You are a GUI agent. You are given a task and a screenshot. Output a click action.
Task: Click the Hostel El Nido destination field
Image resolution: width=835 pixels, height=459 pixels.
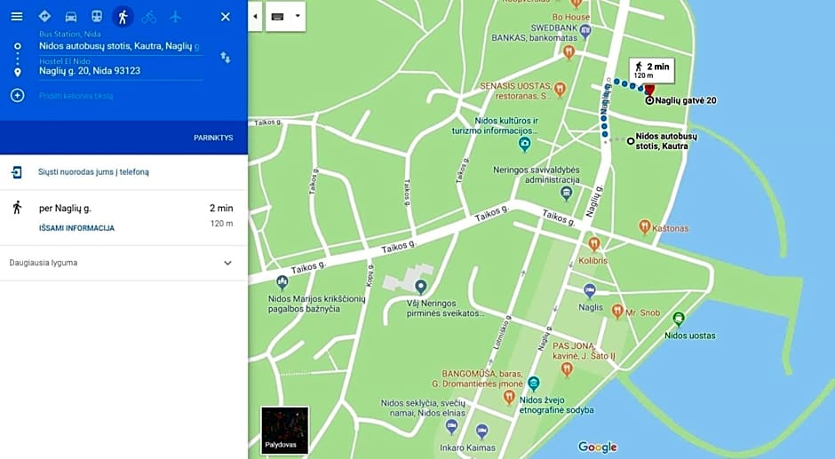pos(120,70)
